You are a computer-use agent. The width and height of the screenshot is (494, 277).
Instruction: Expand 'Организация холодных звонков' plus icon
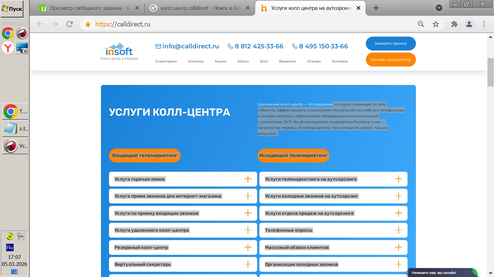[x=399, y=264]
